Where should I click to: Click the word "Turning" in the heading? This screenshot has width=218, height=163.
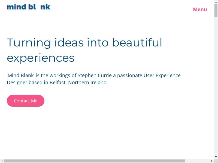click(29, 43)
